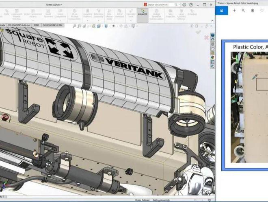Click the green checkmark in confirmation corner
268x202 pixels.
[199, 32]
